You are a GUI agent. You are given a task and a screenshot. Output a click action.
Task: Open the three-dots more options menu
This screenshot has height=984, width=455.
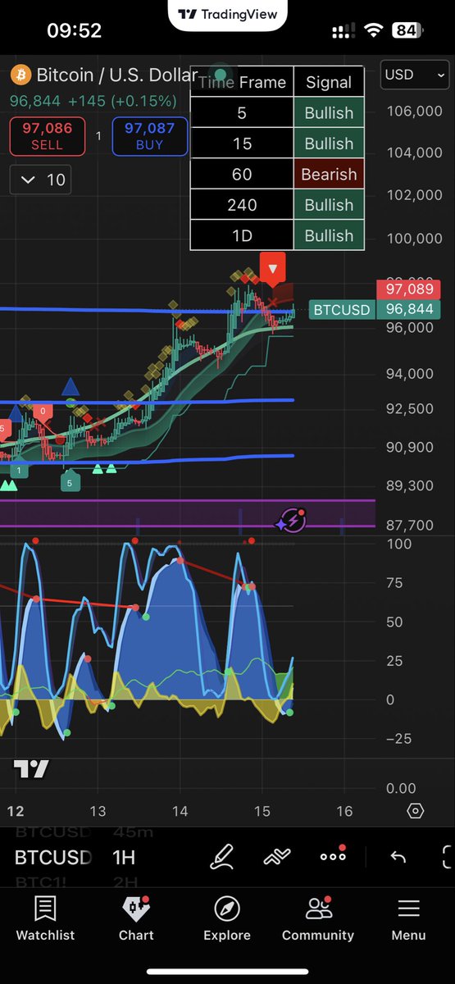tap(334, 856)
